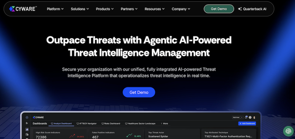Select the bar chart icon in dashboard sidebar
295x139 pixels.
pyautogui.click(x=27, y=129)
